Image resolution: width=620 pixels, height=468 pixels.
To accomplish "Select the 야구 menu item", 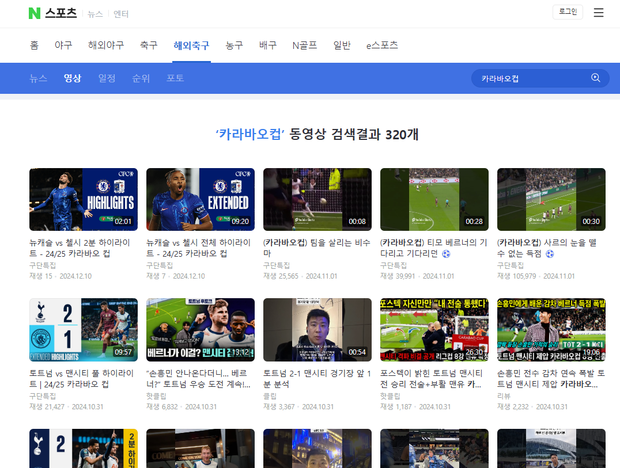I will click(63, 45).
